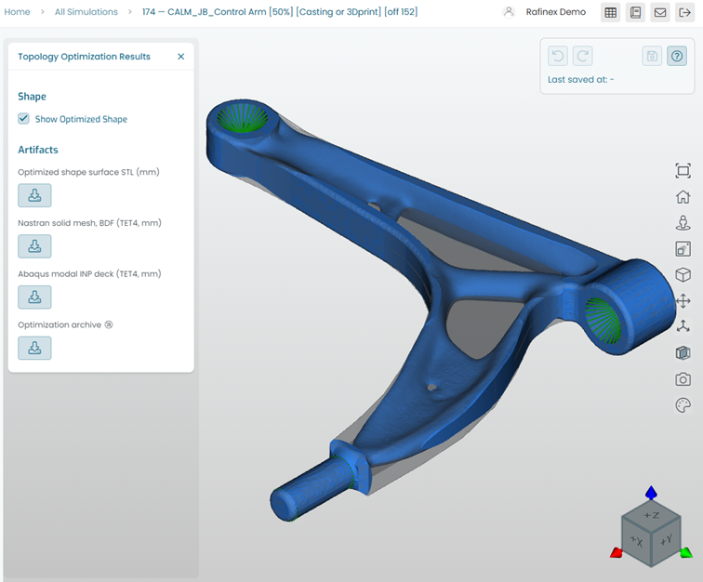Click the +Y face of the orientation cube
The width and height of the screenshot is (703, 582).
(x=667, y=540)
